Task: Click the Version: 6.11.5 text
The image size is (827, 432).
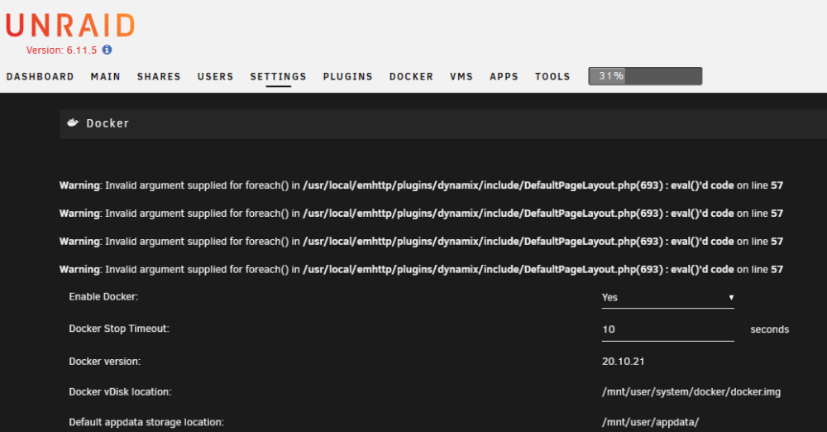Action: (62, 50)
